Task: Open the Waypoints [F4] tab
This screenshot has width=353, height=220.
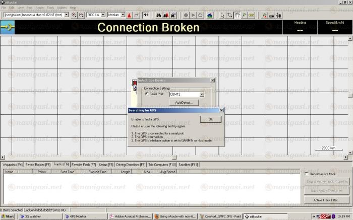Action: (13, 165)
